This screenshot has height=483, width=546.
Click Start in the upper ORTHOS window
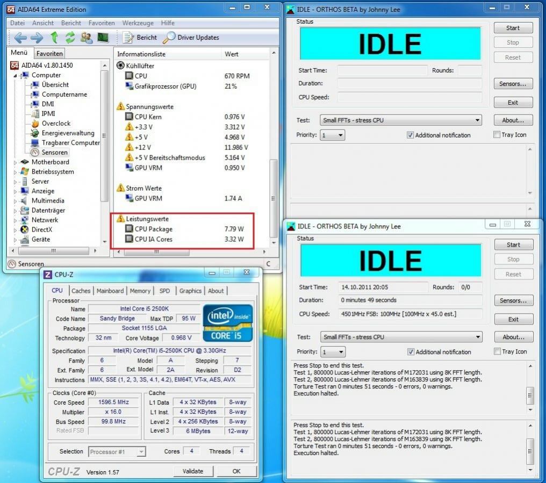tap(513, 28)
